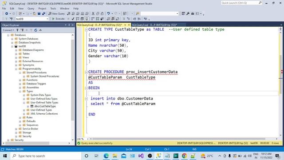Click the Uncomment Selected Lines icon
This screenshot has width=284, height=160.
pyautogui.click(x=128, y=19)
